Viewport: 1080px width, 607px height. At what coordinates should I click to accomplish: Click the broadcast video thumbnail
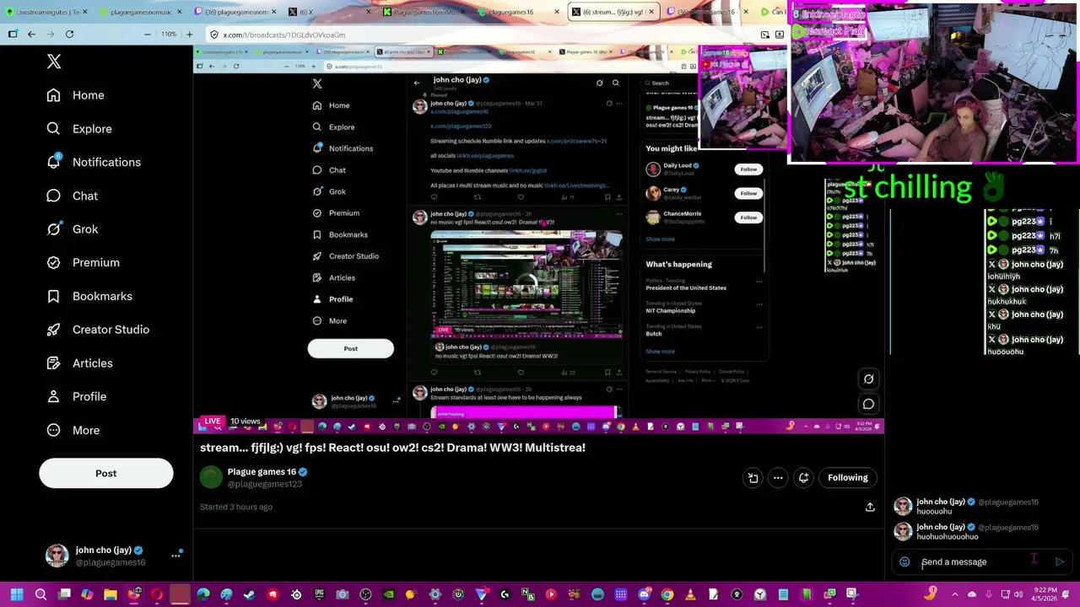(x=538, y=239)
